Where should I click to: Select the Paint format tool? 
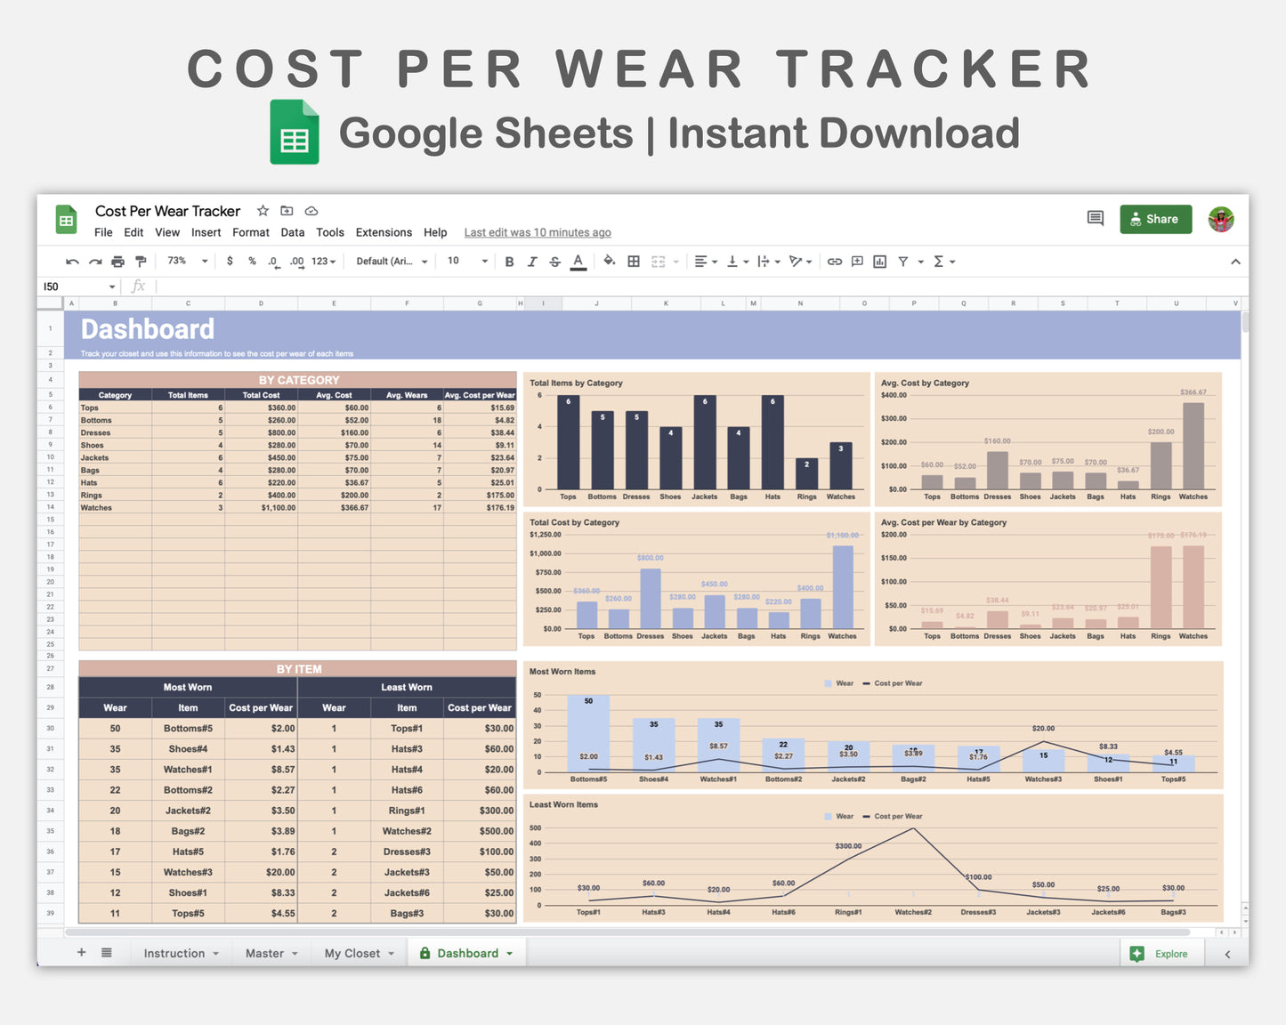141,261
